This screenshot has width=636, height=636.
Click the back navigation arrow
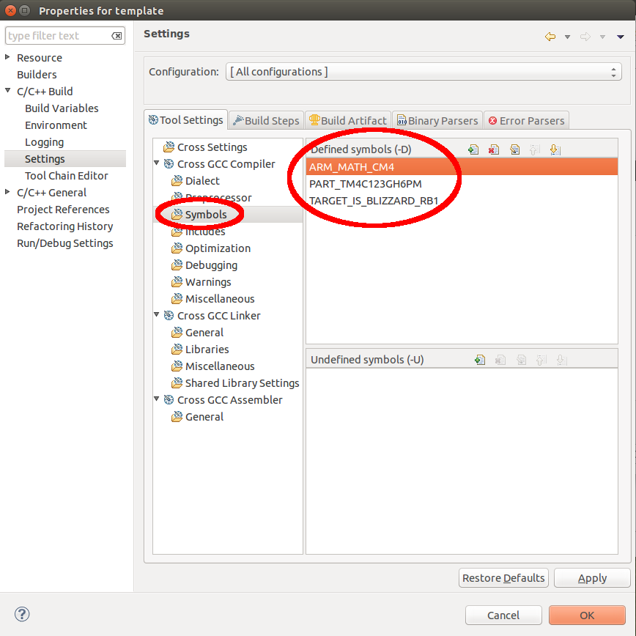click(x=550, y=35)
